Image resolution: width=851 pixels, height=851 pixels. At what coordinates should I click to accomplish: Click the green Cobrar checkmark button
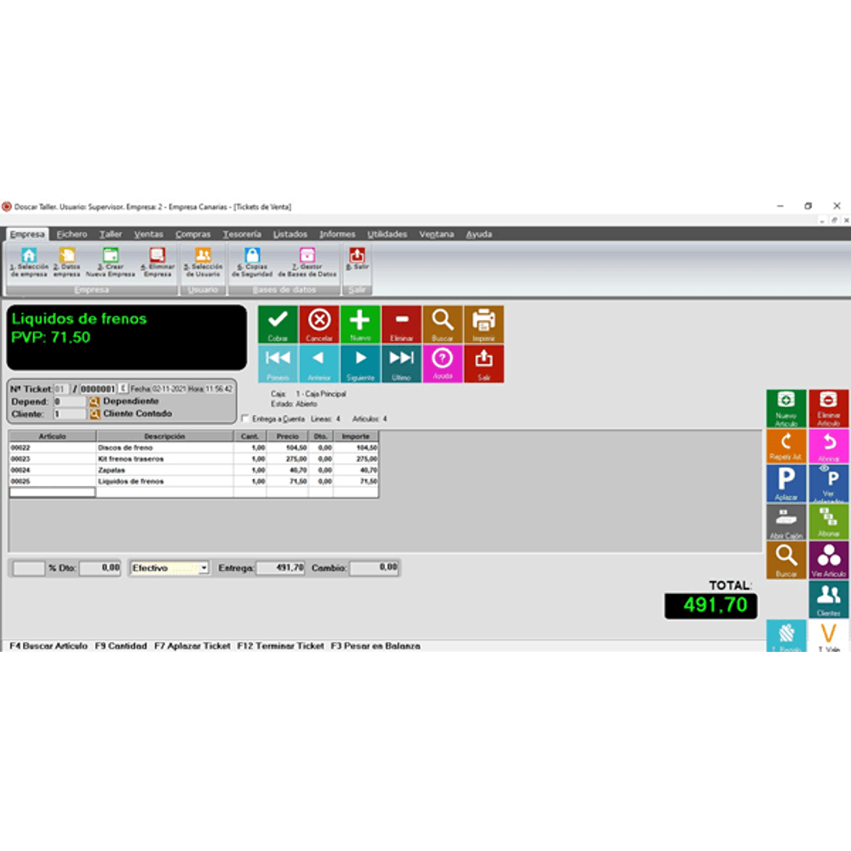pos(277,324)
